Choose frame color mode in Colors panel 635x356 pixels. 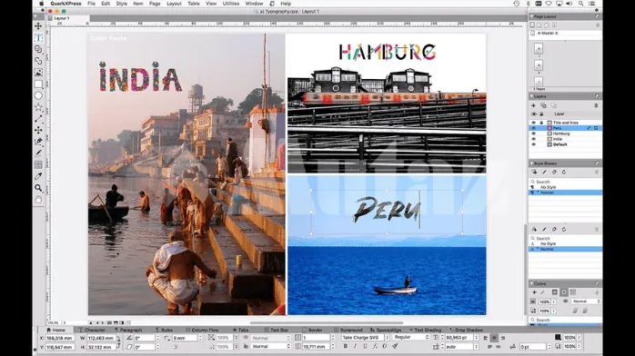[x=555, y=292]
